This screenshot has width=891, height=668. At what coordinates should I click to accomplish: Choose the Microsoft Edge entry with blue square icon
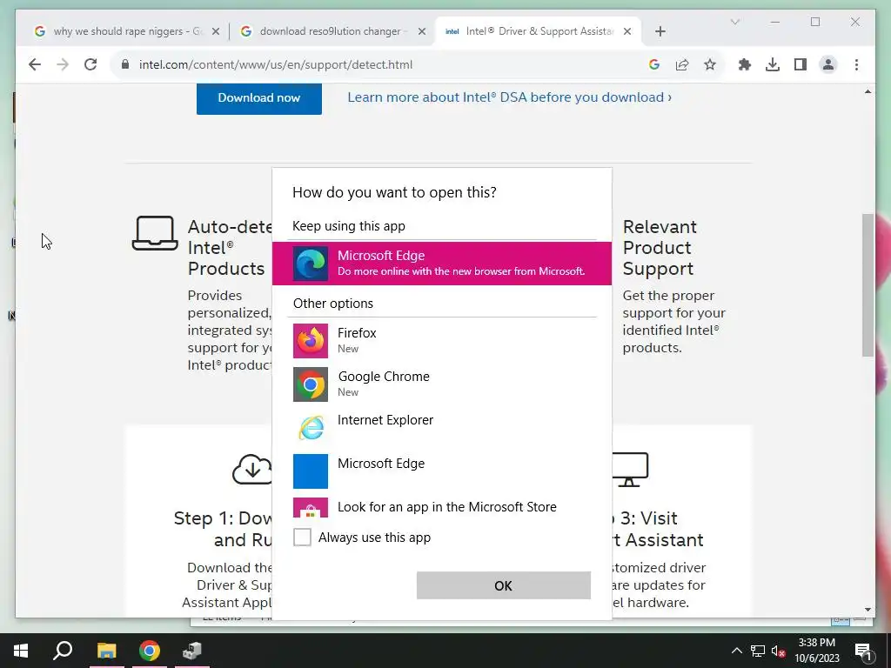(x=441, y=471)
